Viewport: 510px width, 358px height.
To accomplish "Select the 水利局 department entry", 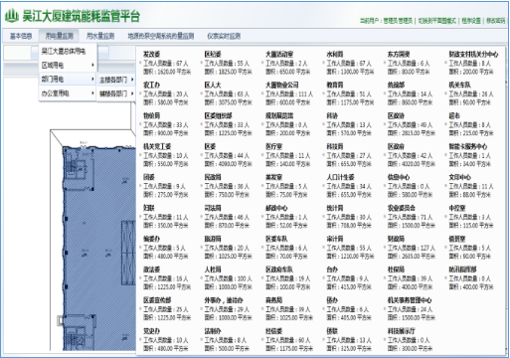I will pos(335,54).
